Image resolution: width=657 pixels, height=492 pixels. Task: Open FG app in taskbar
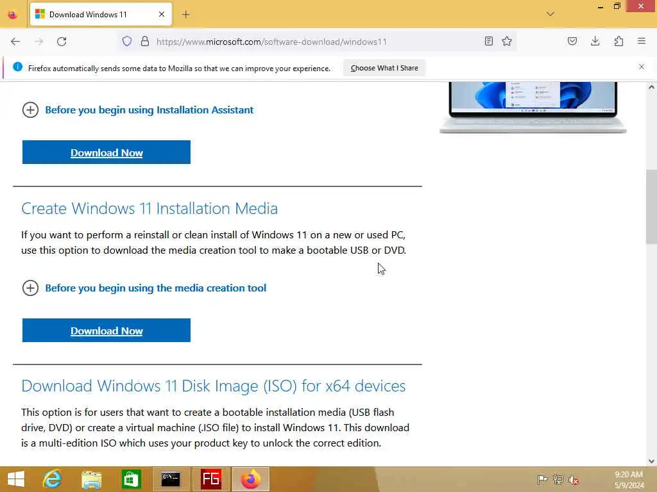point(210,479)
